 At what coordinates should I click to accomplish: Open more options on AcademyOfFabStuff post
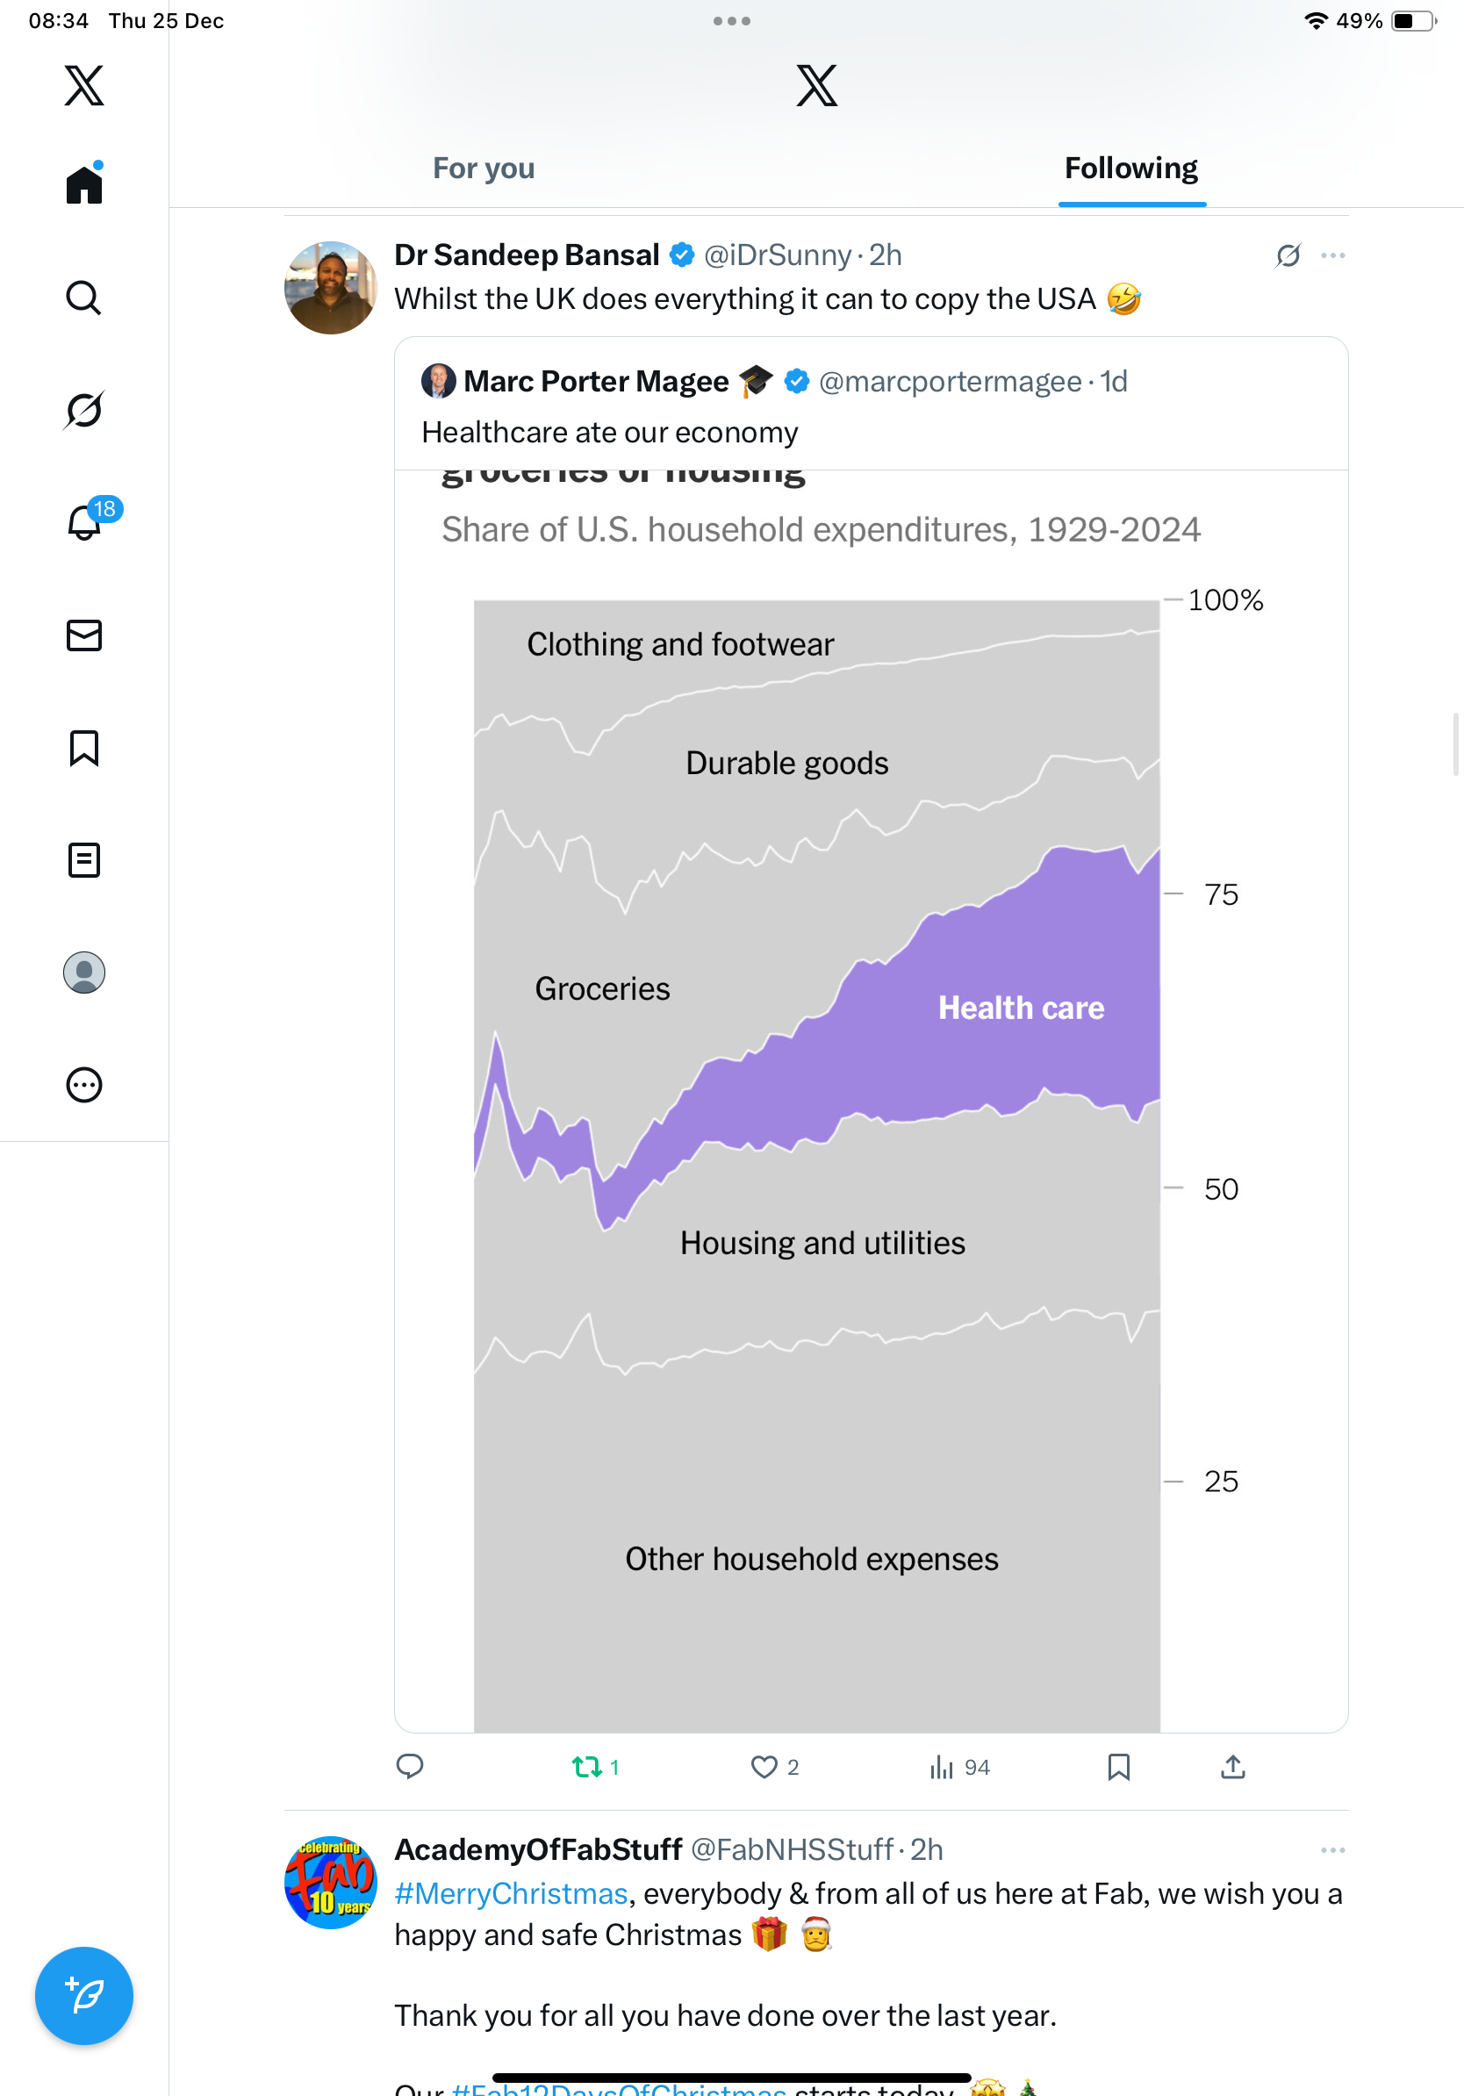click(1332, 1850)
